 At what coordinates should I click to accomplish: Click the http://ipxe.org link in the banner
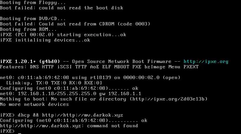[206, 62]
